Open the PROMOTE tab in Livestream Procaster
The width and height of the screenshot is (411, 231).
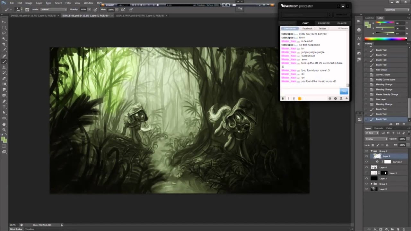tap(324, 23)
